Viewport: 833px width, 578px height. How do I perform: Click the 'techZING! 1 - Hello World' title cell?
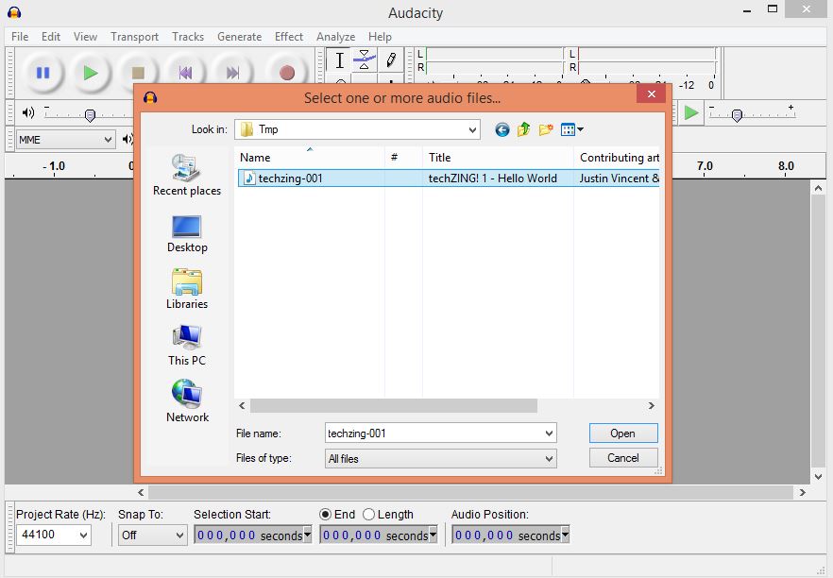pyautogui.click(x=492, y=178)
